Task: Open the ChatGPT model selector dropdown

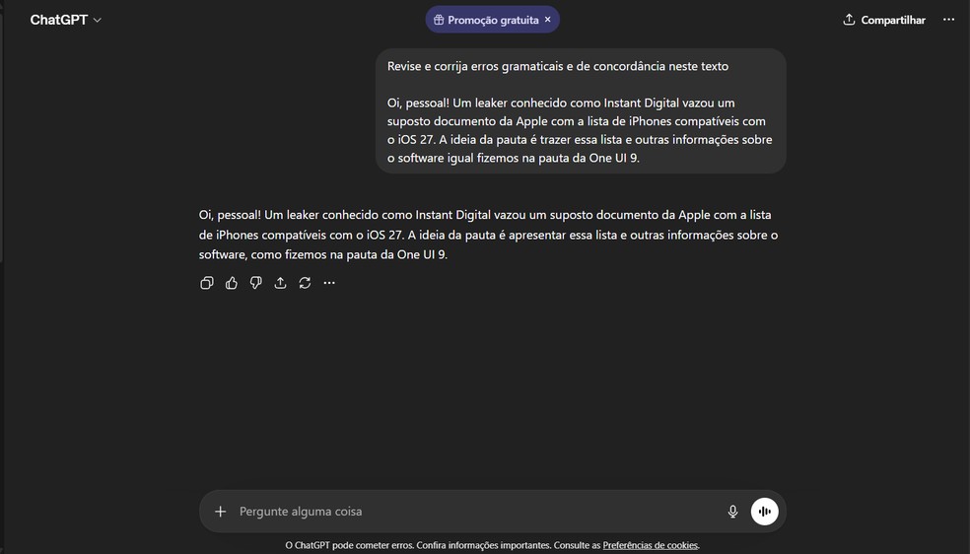Action: pos(66,20)
